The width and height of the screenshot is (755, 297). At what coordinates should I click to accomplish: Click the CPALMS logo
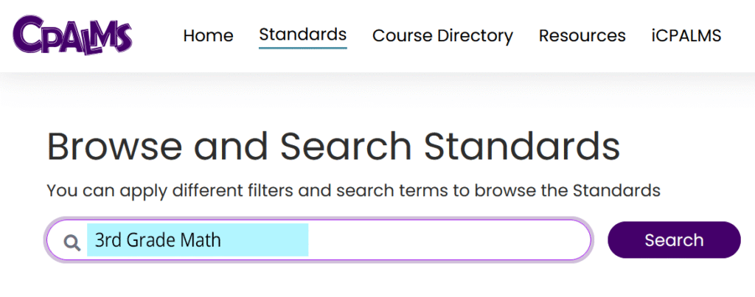pyautogui.click(x=72, y=35)
